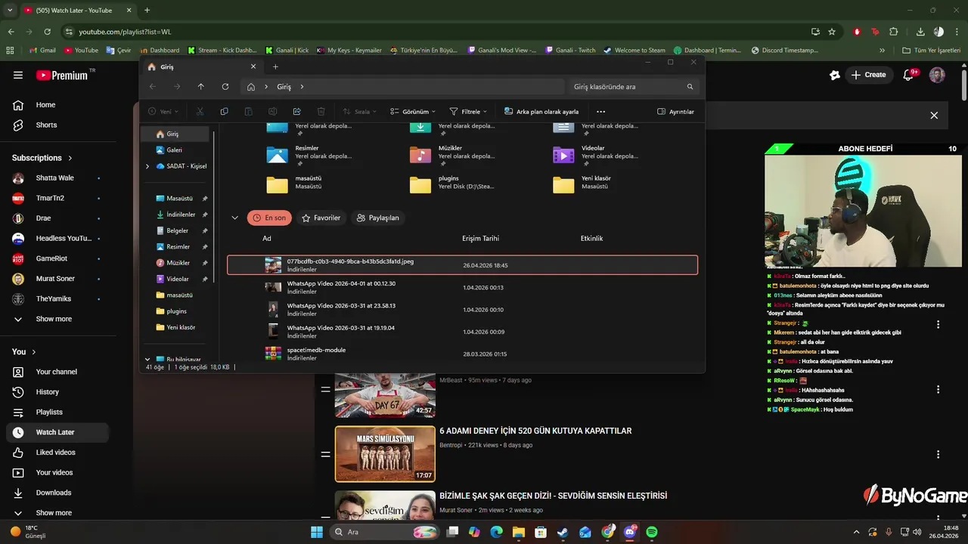Click the search magnifier in Explorer search box
This screenshot has height=544, width=968.
tap(690, 87)
